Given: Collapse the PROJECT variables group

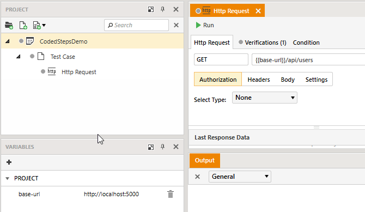Looking at the screenshot, I should point(8,178).
